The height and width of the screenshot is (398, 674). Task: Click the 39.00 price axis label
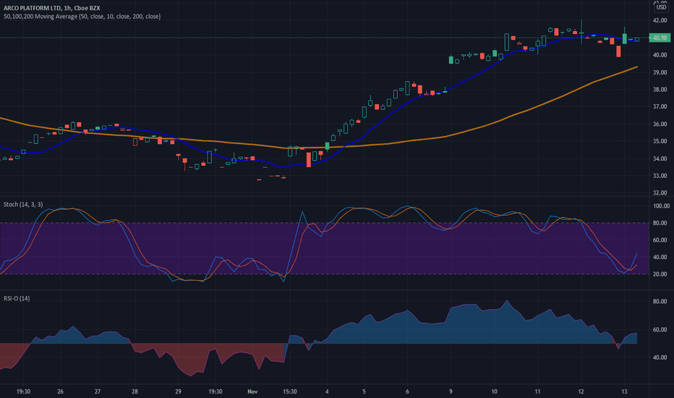coord(660,72)
